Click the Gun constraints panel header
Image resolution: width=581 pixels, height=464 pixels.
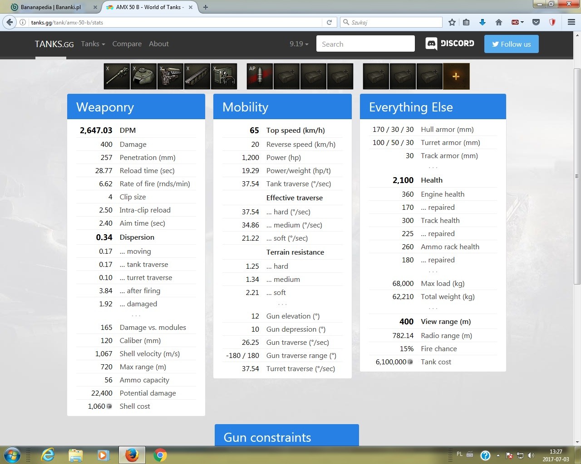[287, 435]
